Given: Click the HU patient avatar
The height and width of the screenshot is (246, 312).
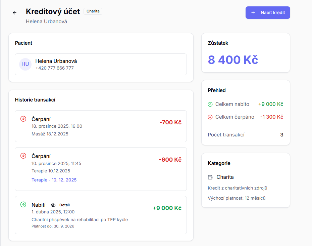Looking at the screenshot, I should (25, 64).
